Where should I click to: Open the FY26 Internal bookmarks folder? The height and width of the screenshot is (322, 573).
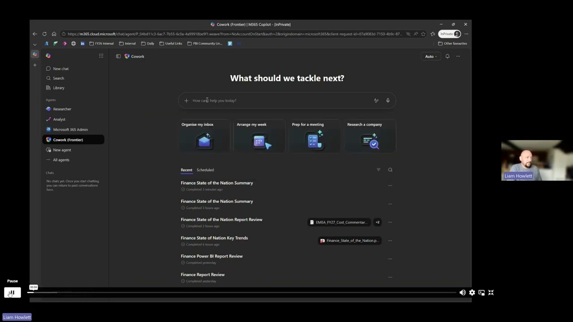tap(102, 43)
